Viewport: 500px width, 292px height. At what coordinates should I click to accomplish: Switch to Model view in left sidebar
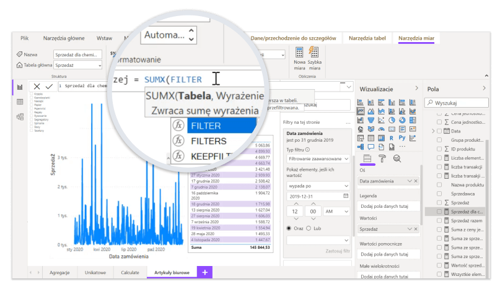point(20,116)
